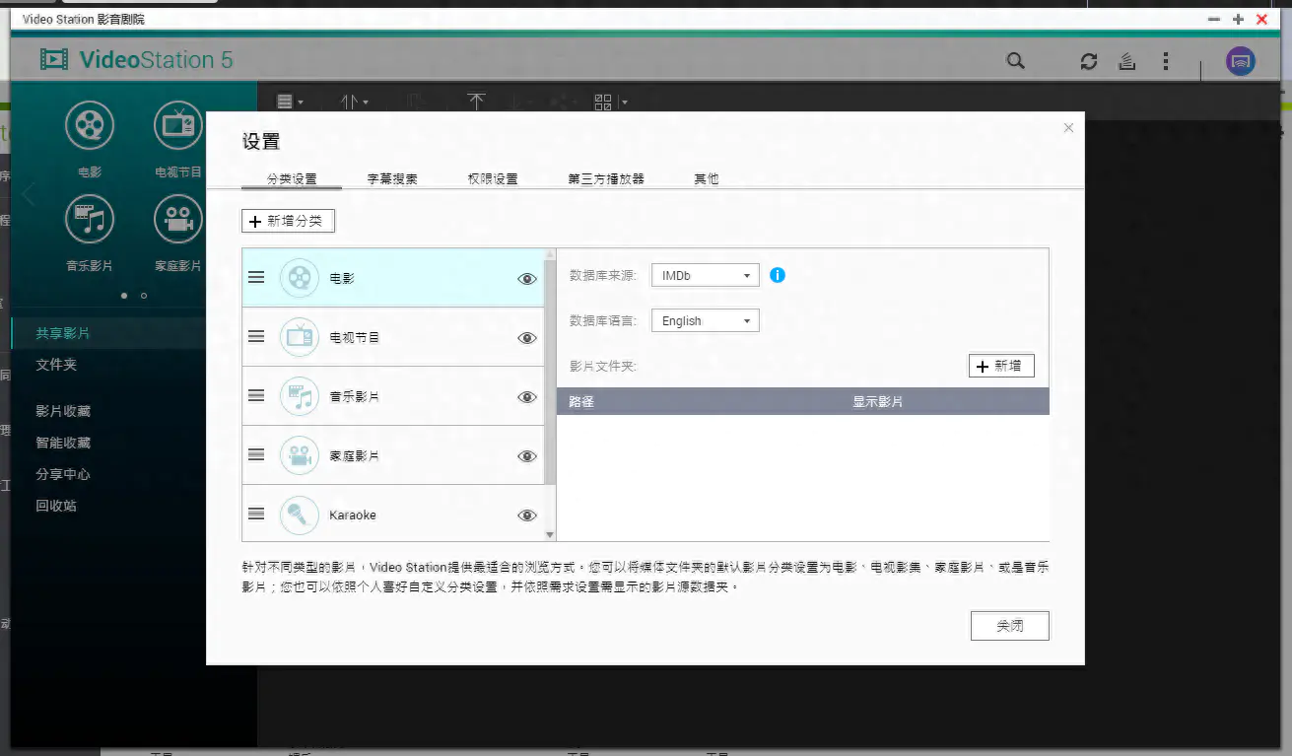The height and width of the screenshot is (756, 1292).
Task: Click the refresh icon in header
Action: (1089, 61)
